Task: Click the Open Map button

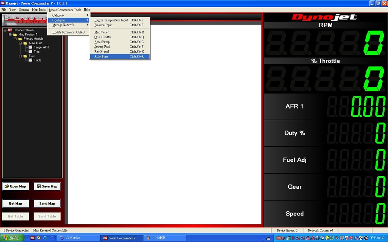Action: [16, 186]
